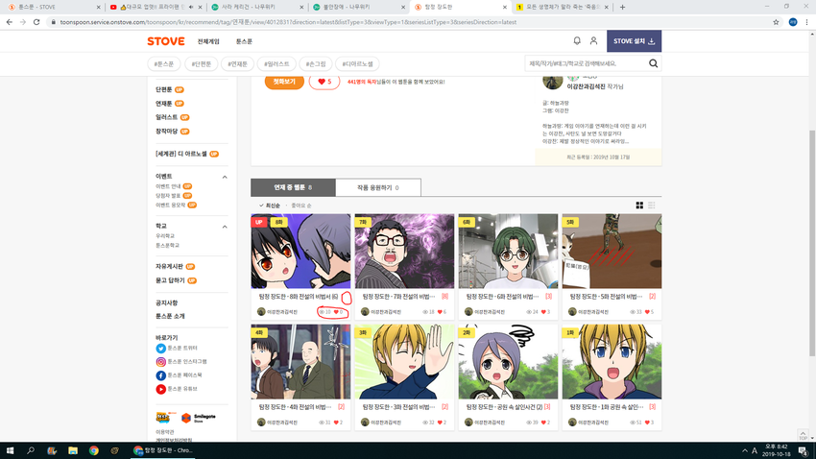Click the author profile picture near 이강찬과김석진
This screenshot has height=459, width=816.
(553, 83)
